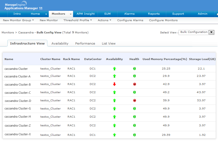Expand the arrow beside Monitors tab

[71, 14]
